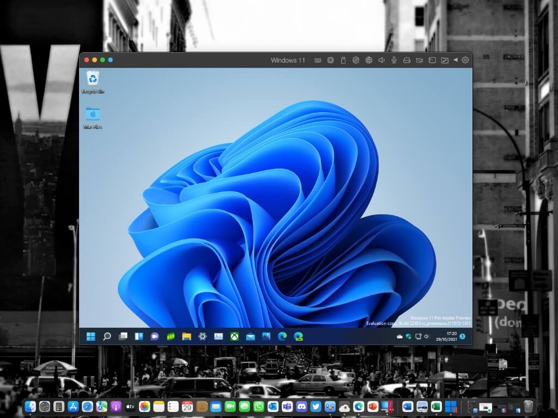Open Messages in the Dock

(245, 406)
